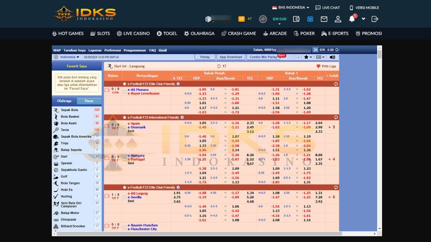431x242 pixels.
Task: Open the SLOTS navigation item
Action: coord(100,34)
